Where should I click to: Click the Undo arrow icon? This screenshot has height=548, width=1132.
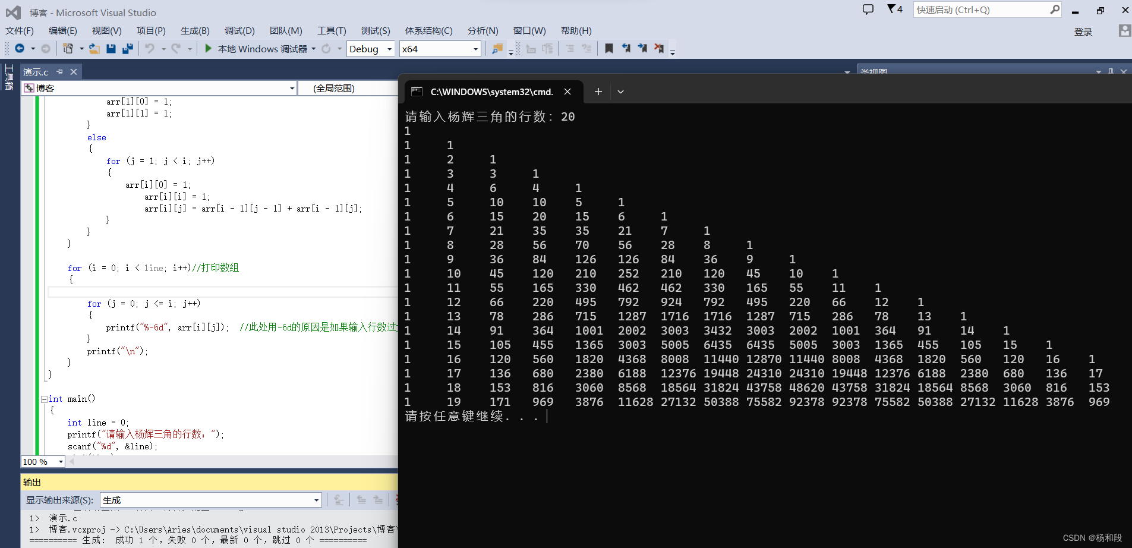150,49
